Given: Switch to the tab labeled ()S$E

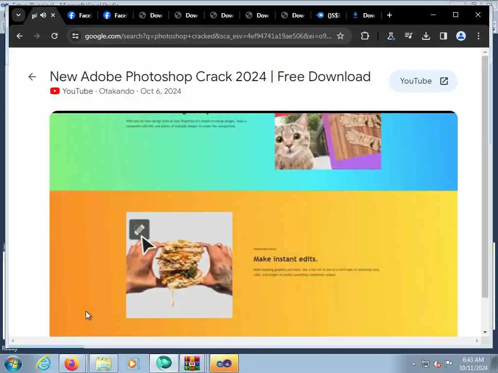Looking at the screenshot, I should 328,15.
